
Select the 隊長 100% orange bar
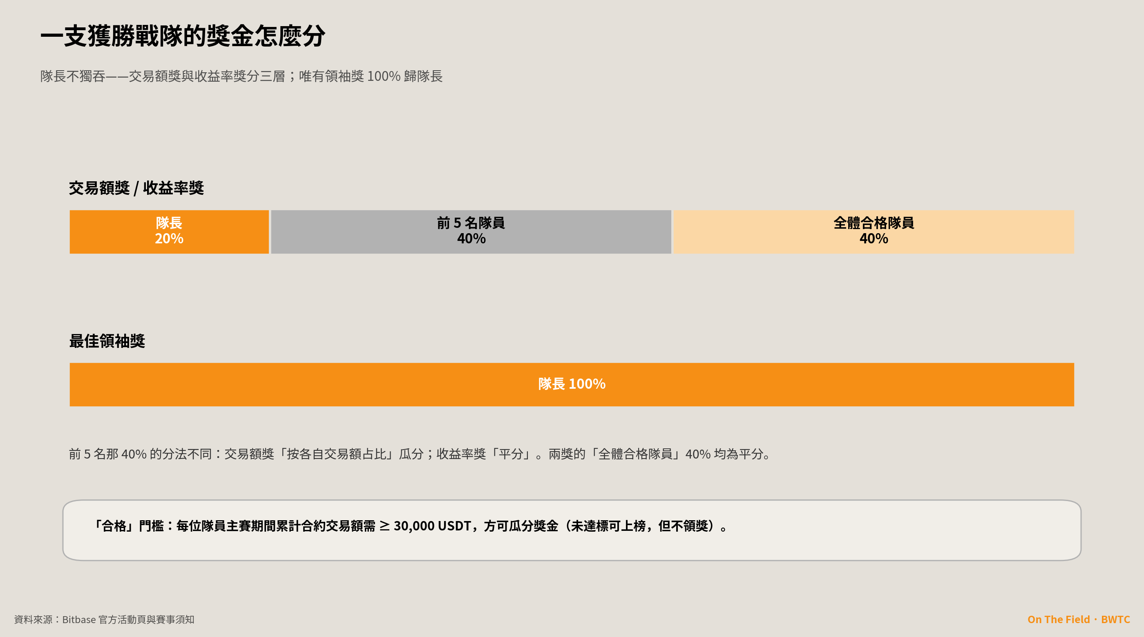[x=572, y=384]
